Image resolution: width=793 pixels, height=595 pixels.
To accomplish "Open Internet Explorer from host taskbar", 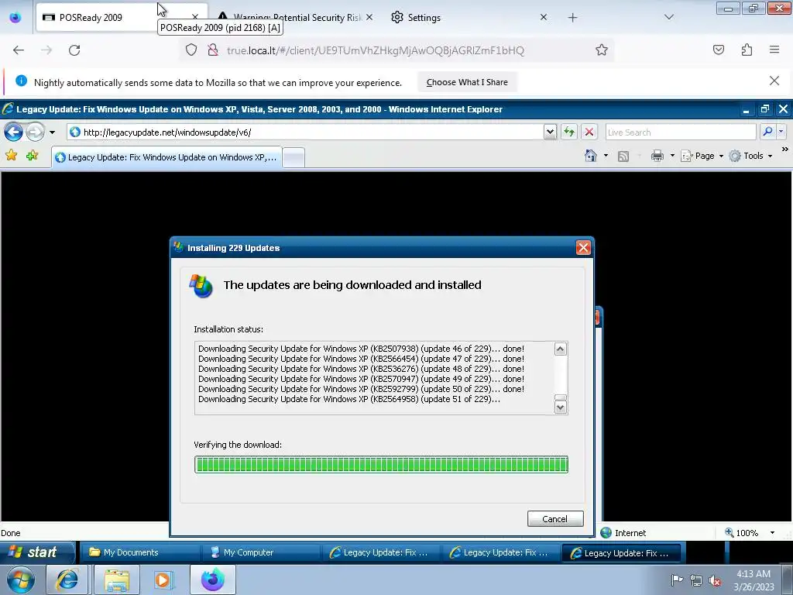I will point(67,580).
